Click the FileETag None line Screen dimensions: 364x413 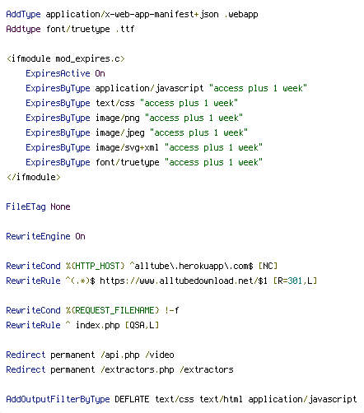(x=38, y=206)
